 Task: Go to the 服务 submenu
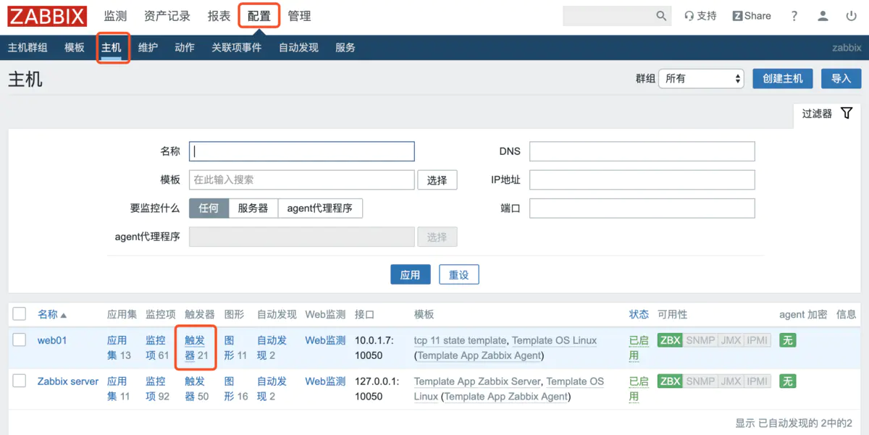click(x=345, y=48)
